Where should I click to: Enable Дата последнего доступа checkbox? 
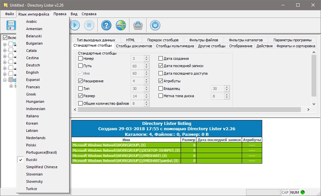click(161, 73)
